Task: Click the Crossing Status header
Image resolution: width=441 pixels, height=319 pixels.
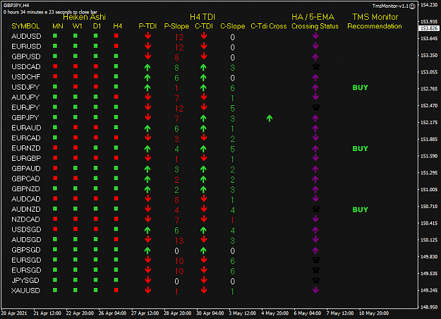Action: (x=315, y=26)
